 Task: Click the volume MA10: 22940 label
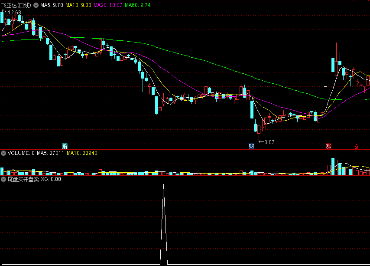(x=82, y=153)
